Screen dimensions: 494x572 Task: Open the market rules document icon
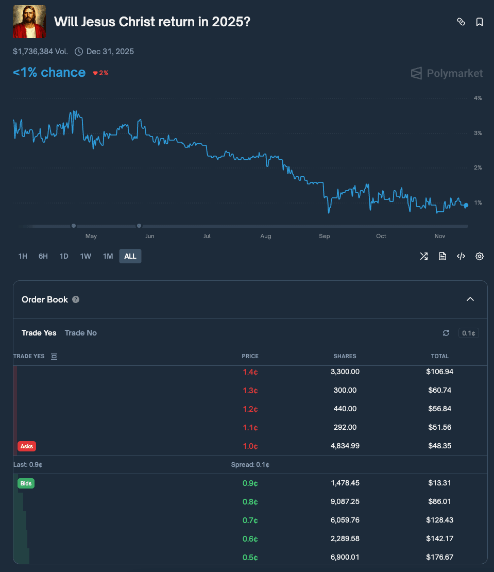tap(442, 256)
